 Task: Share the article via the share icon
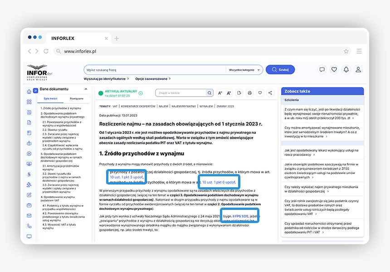pyautogui.click(x=270, y=93)
